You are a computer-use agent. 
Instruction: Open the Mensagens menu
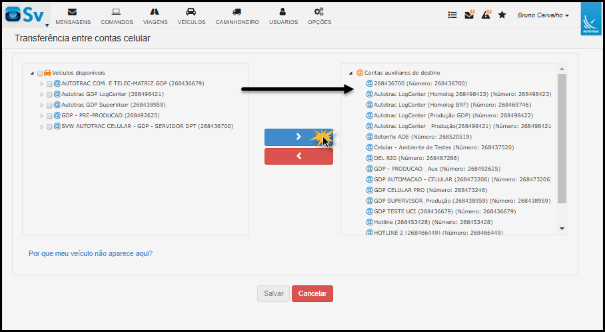tap(73, 17)
